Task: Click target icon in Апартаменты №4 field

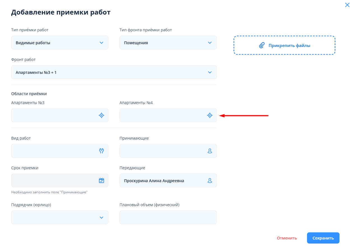Action: point(210,115)
